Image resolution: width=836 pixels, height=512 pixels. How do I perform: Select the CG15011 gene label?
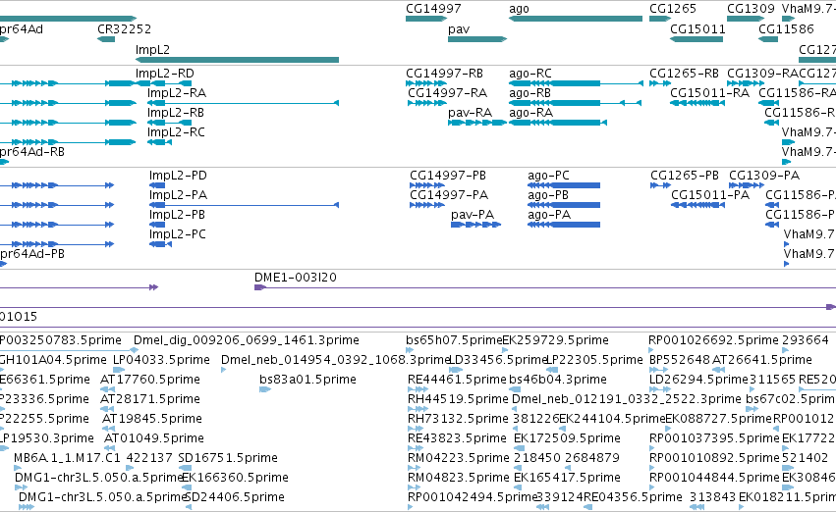click(x=697, y=28)
